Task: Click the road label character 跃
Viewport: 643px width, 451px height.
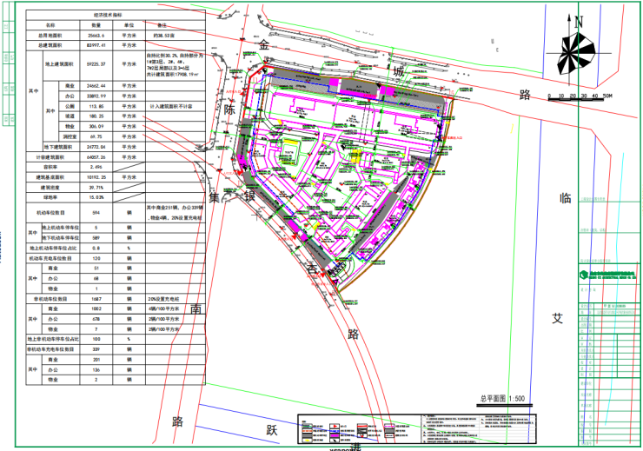Action: coord(271,428)
